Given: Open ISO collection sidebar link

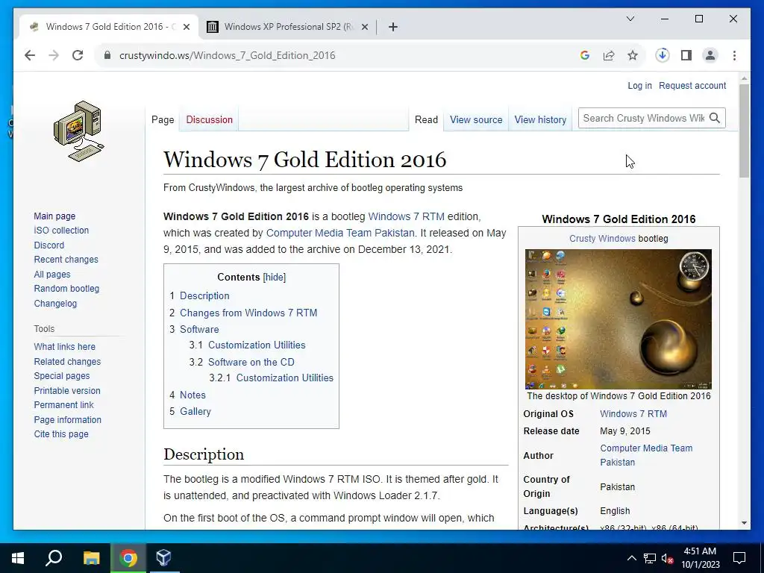Looking at the screenshot, I should [61, 231].
